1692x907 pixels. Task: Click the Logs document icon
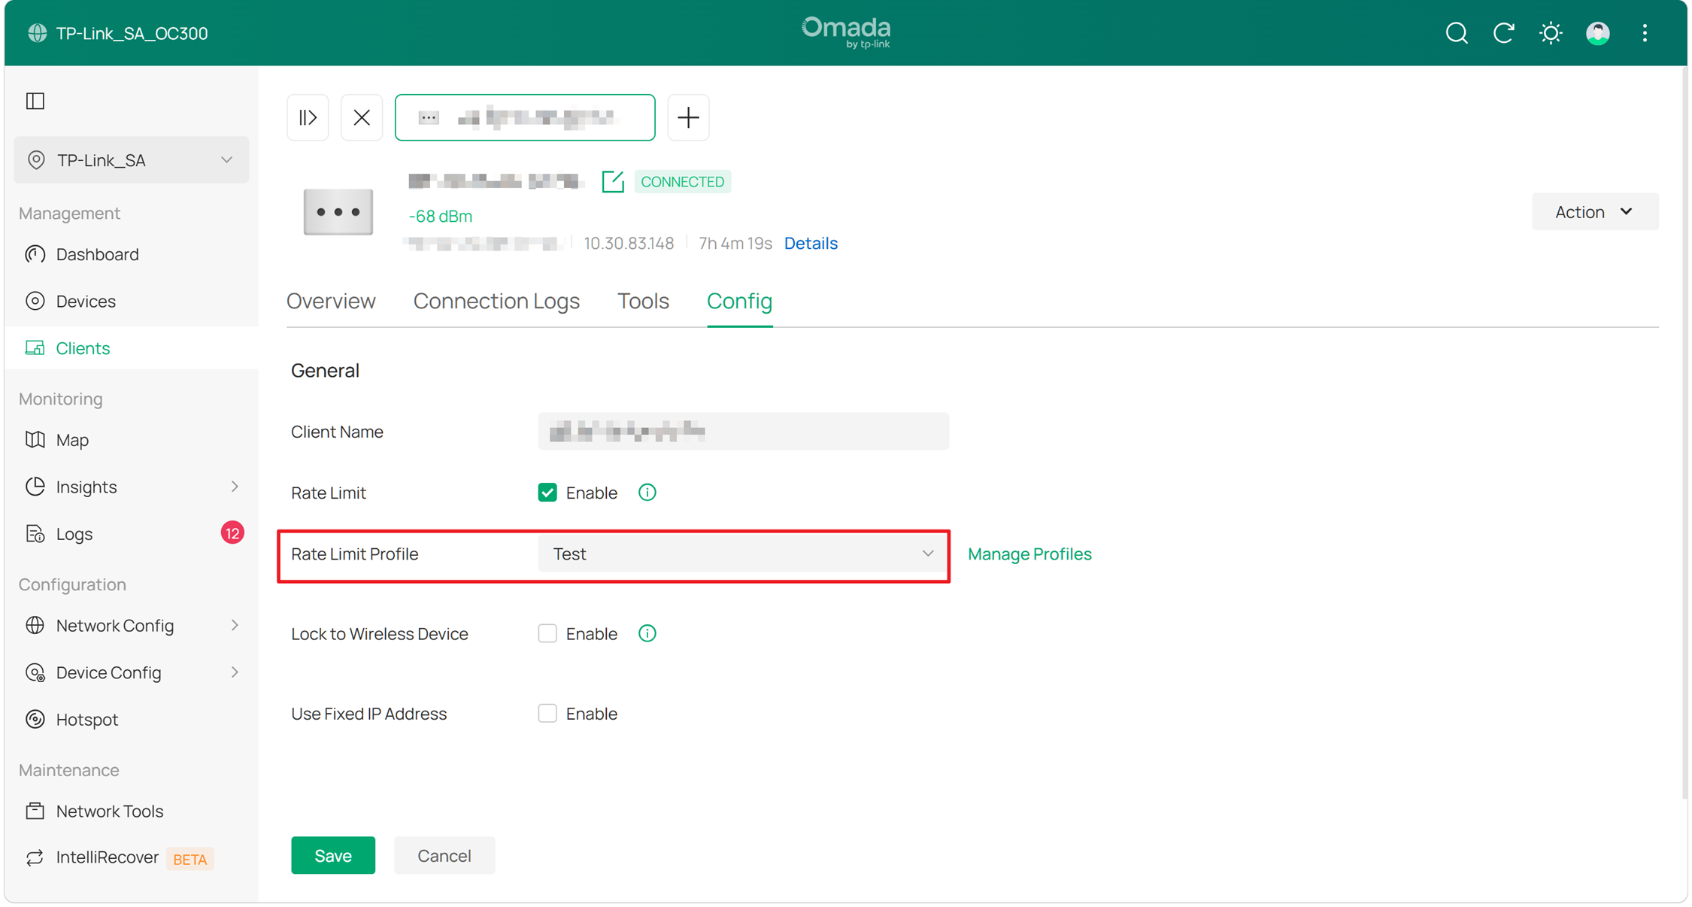pyautogui.click(x=35, y=533)
